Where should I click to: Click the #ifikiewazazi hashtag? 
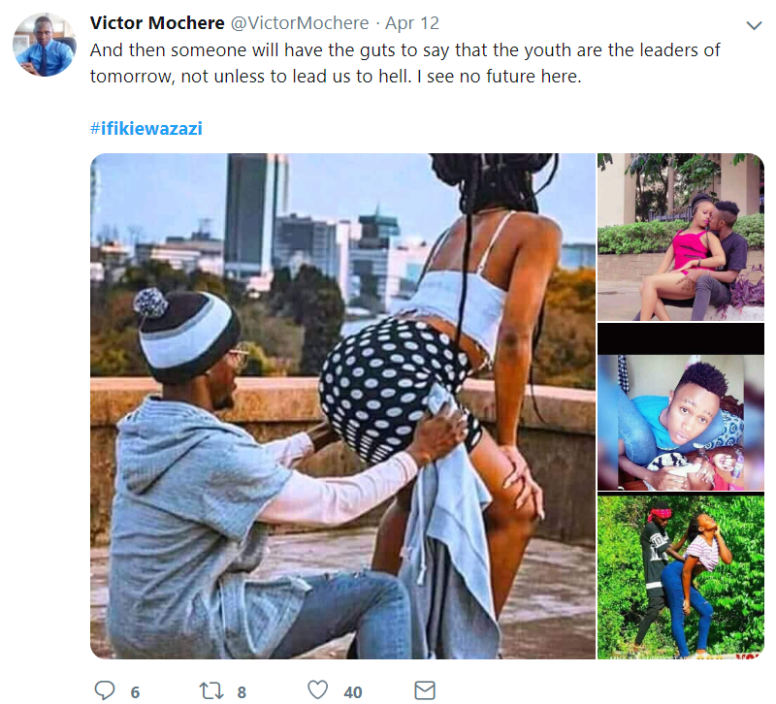point(145,128)
